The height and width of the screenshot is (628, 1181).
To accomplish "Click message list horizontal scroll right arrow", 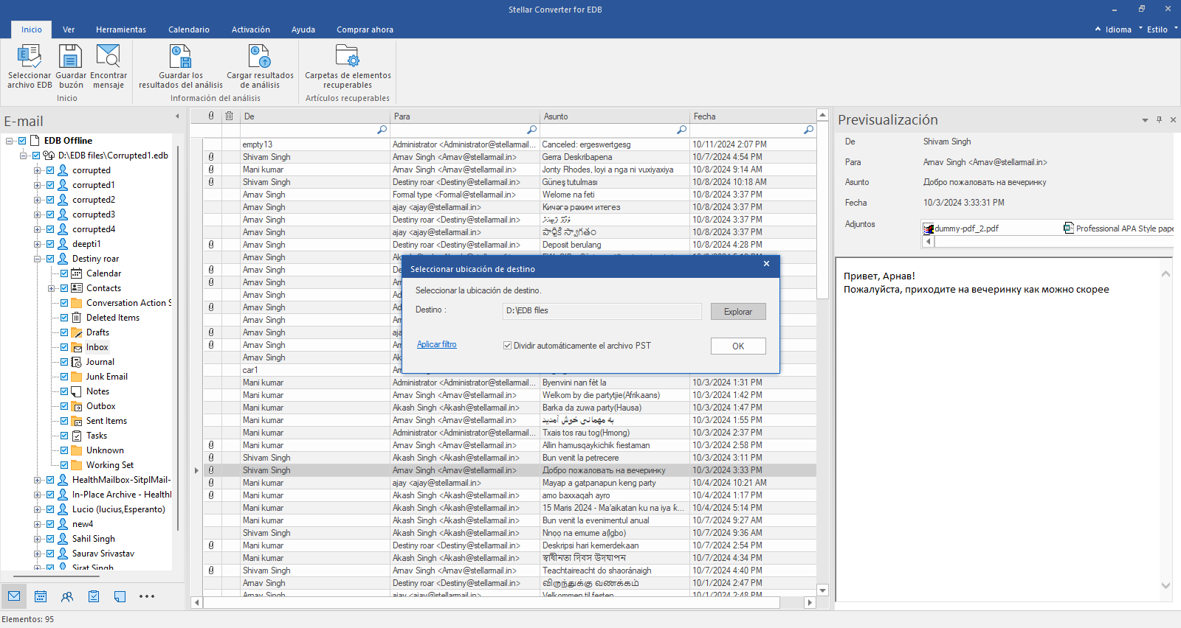I will coord(810,602).
